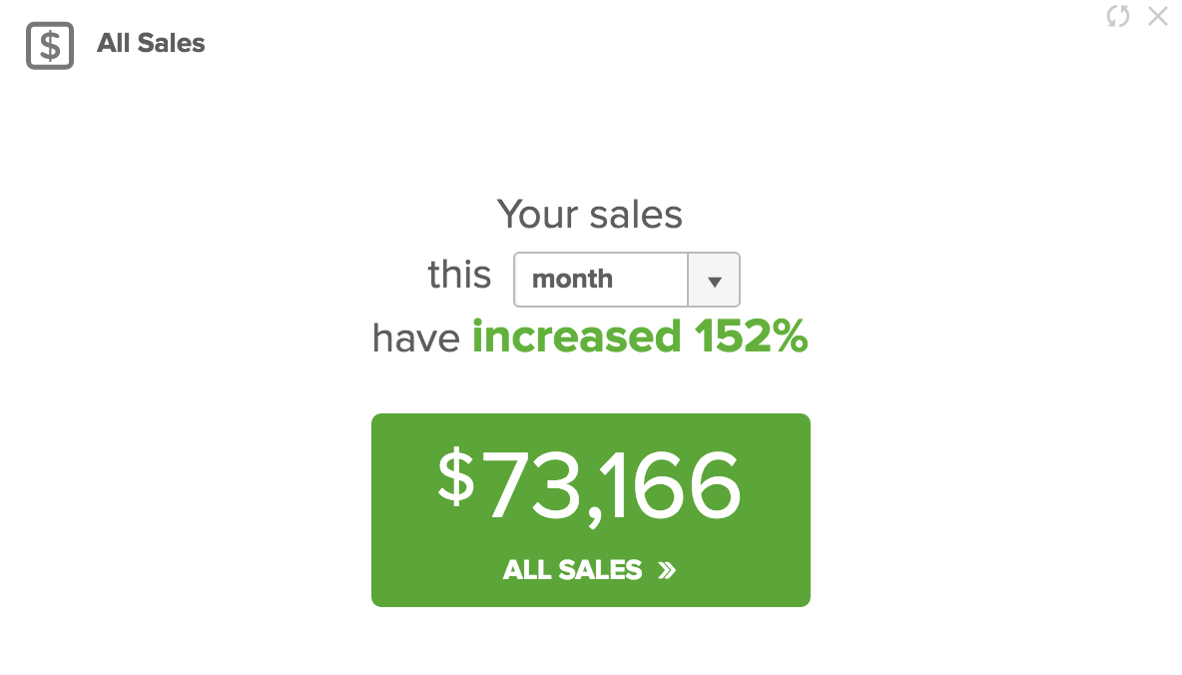
Task: Click the word 'this' before dropdown
Action: (459, 274)
